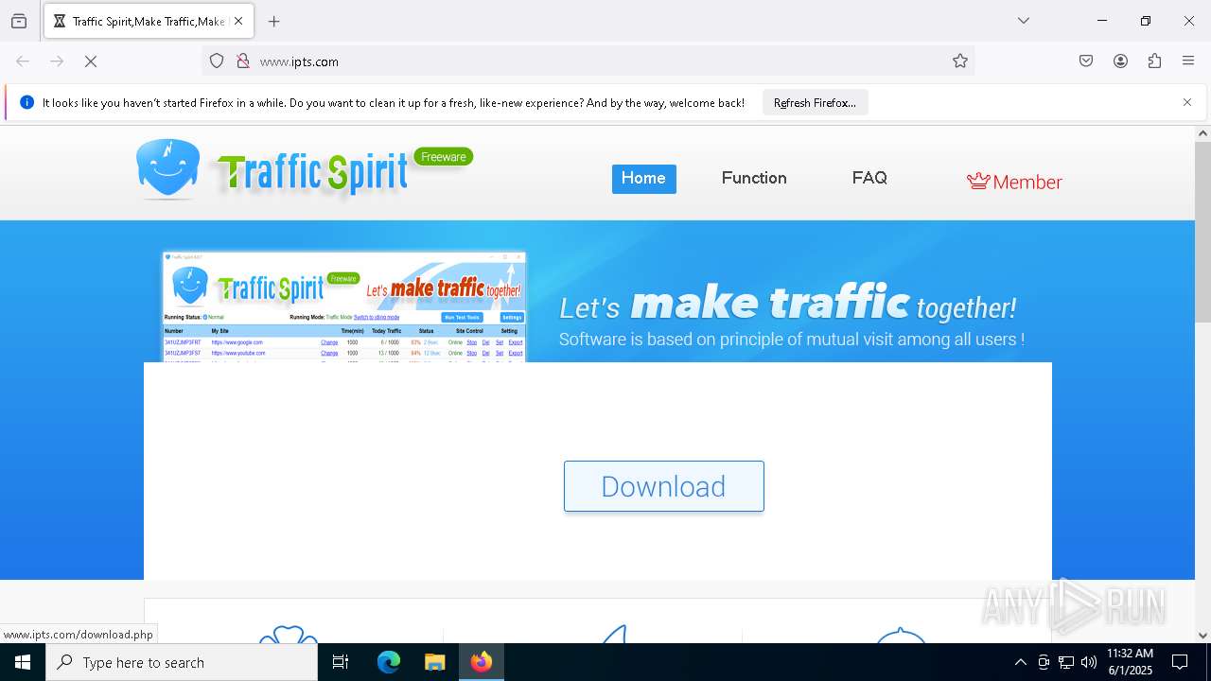The width and height of the screenshot is (1211, 681).
Task: Open the clock showing 11:32 AM
Action: pyautogui.click(x=1130, y=662)
